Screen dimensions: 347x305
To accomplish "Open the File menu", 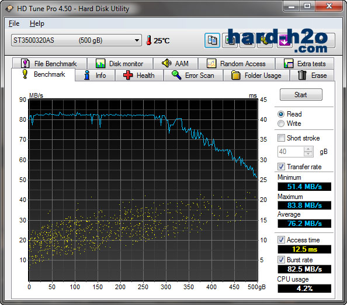I will (x=14, y=23).
